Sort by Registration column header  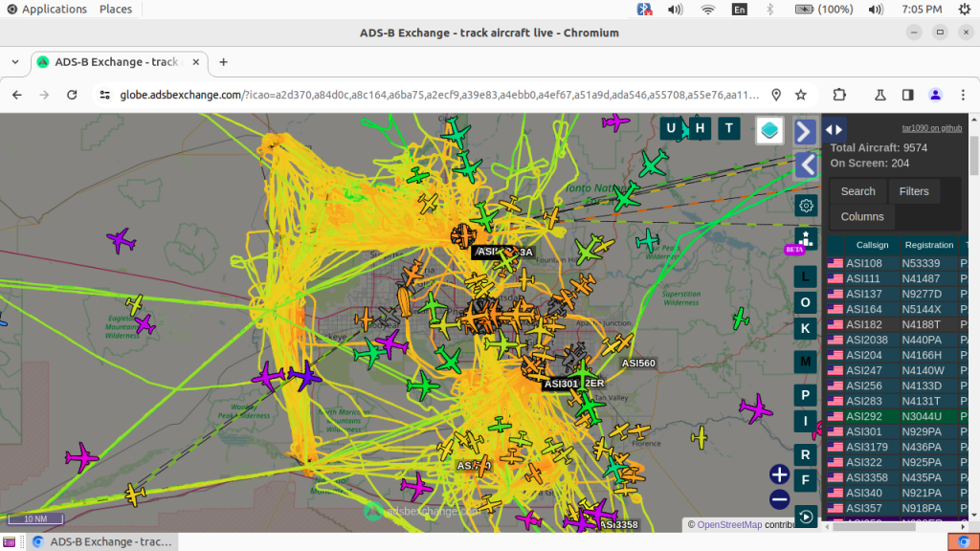(x=928, y=245)
